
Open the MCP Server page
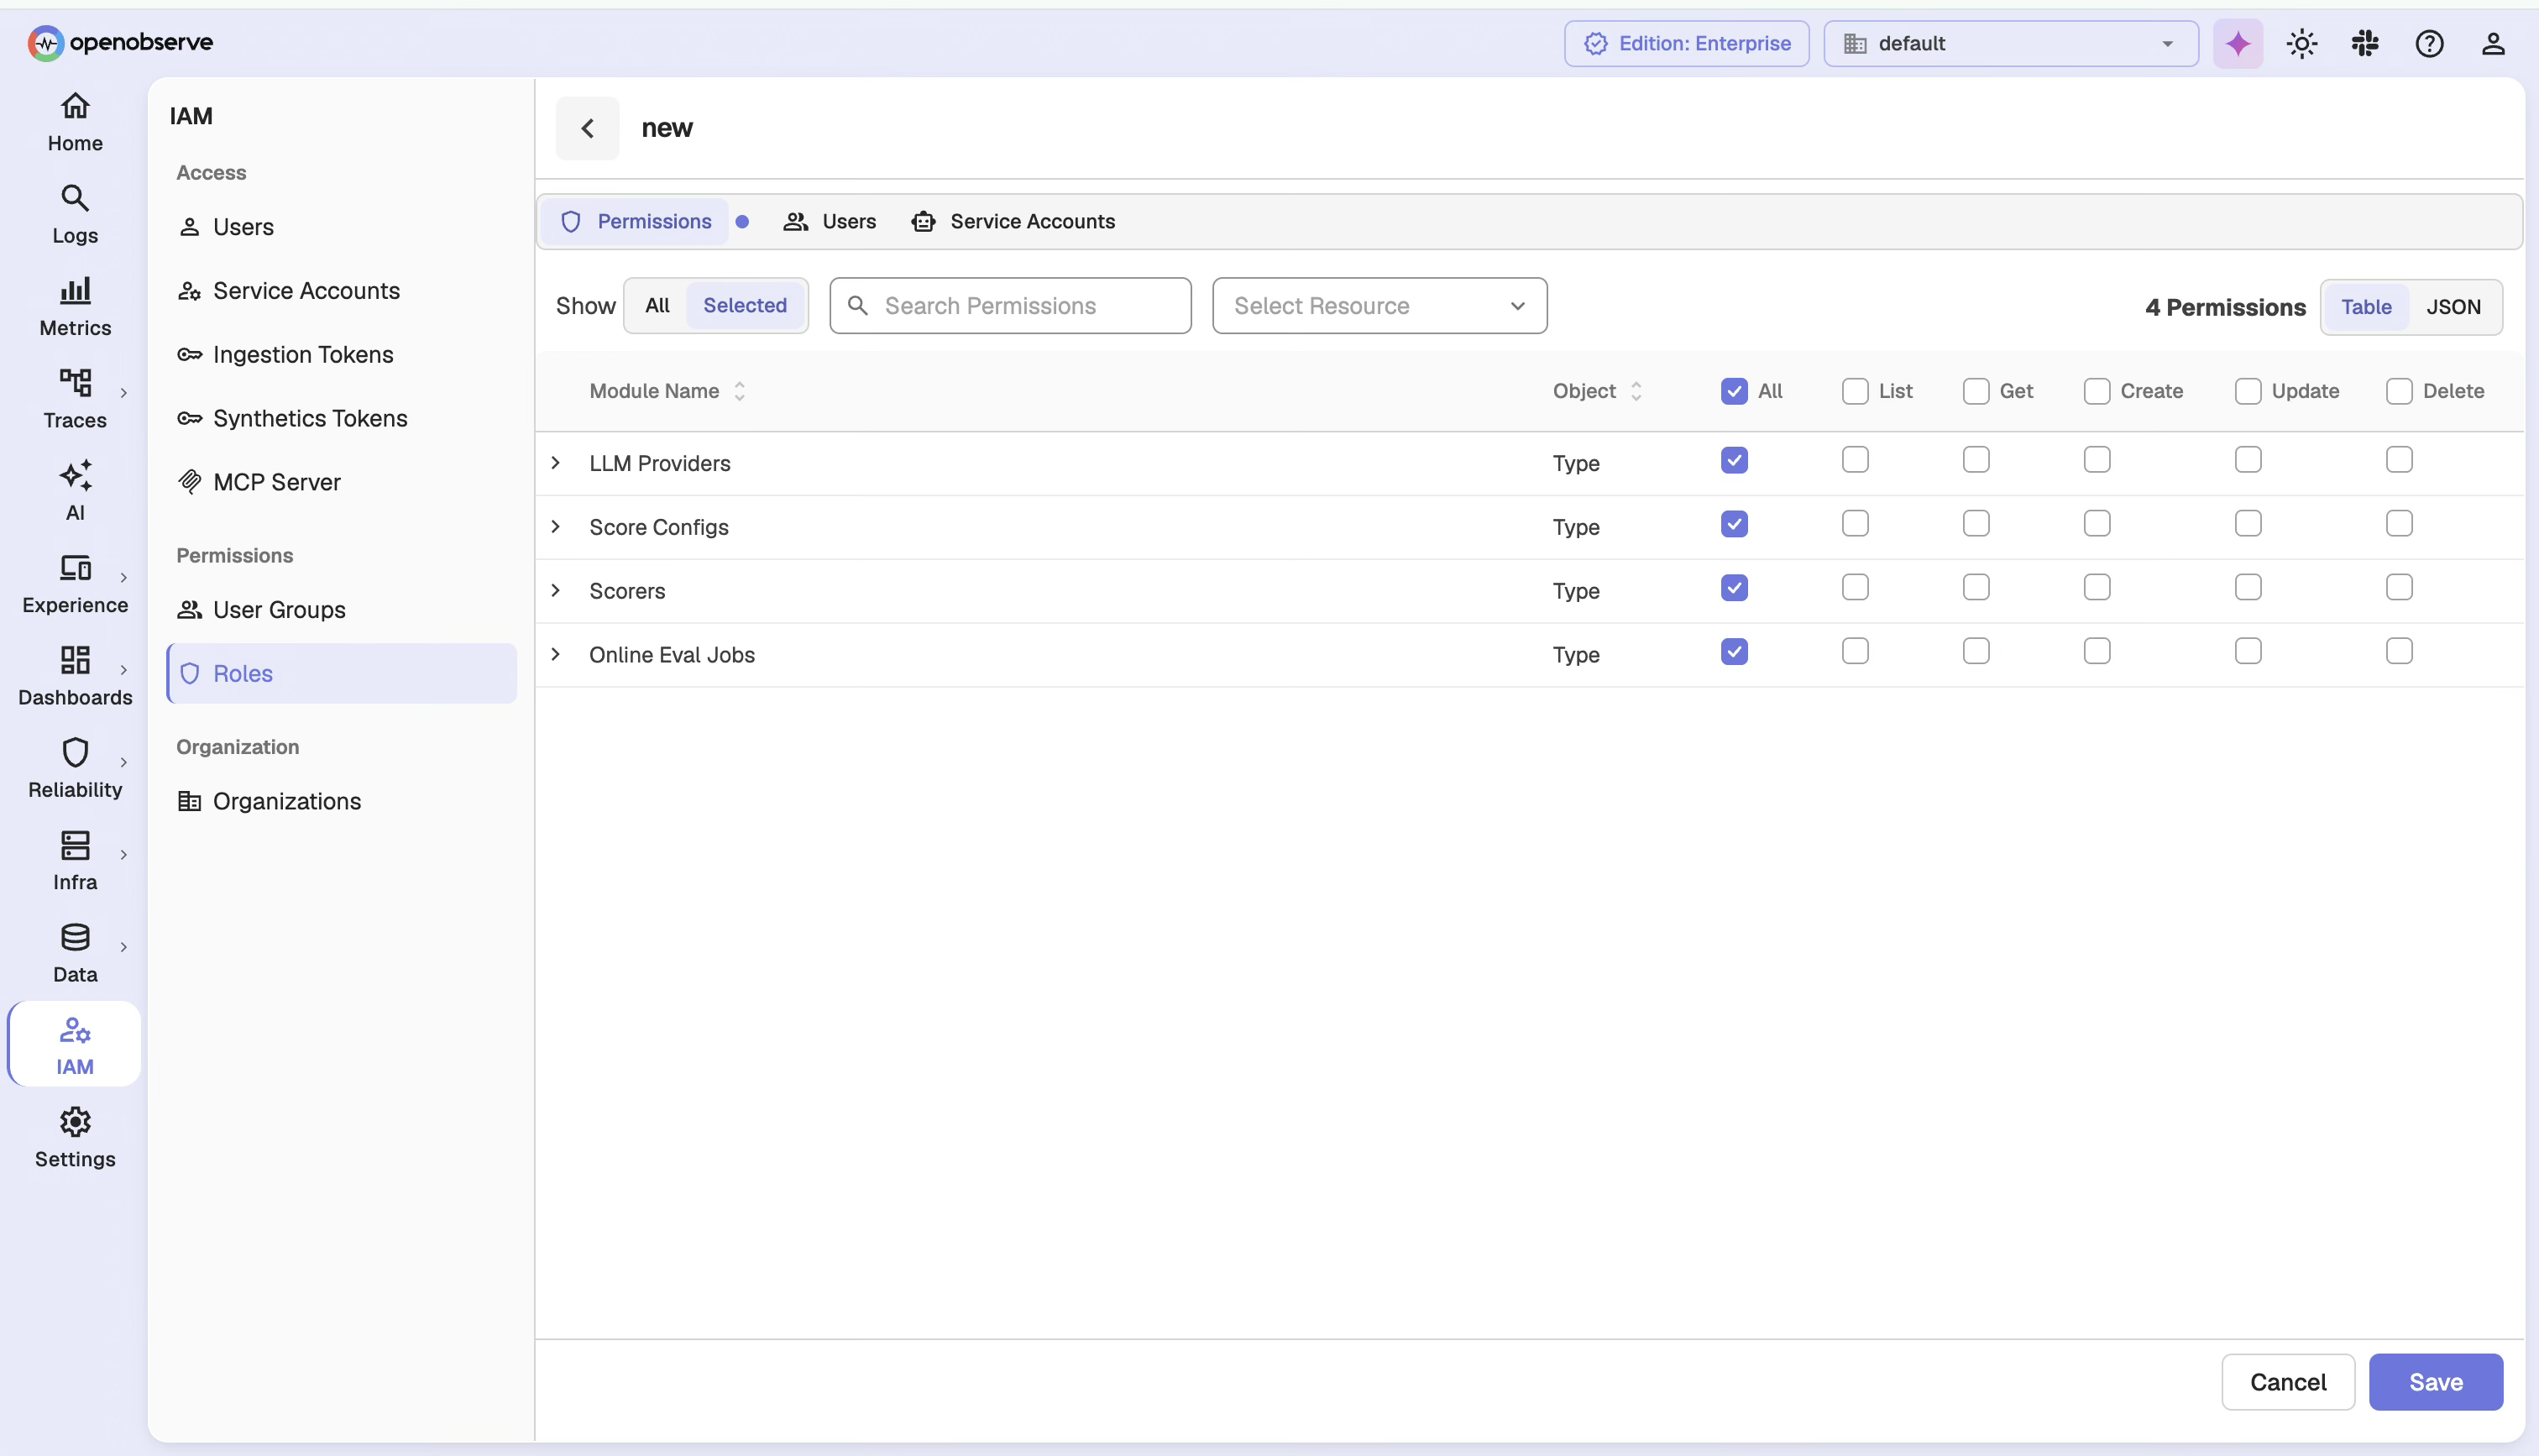(x=342, y=482)
